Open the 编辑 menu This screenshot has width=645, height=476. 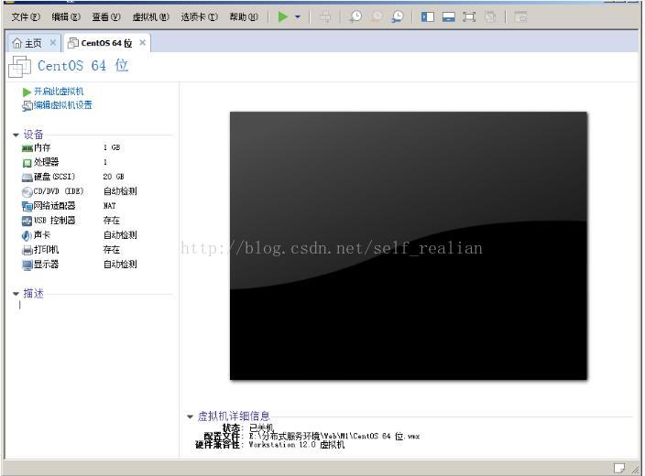pyautogui.click(x=66, y=16)
